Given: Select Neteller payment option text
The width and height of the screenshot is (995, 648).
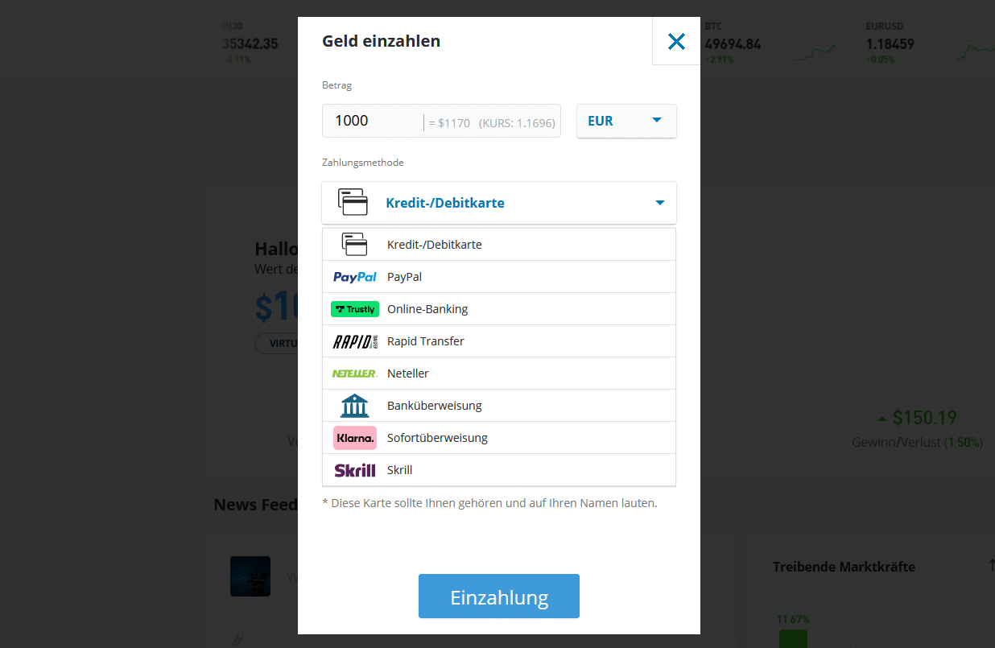Looking at the screenshot, I should 408,374.
